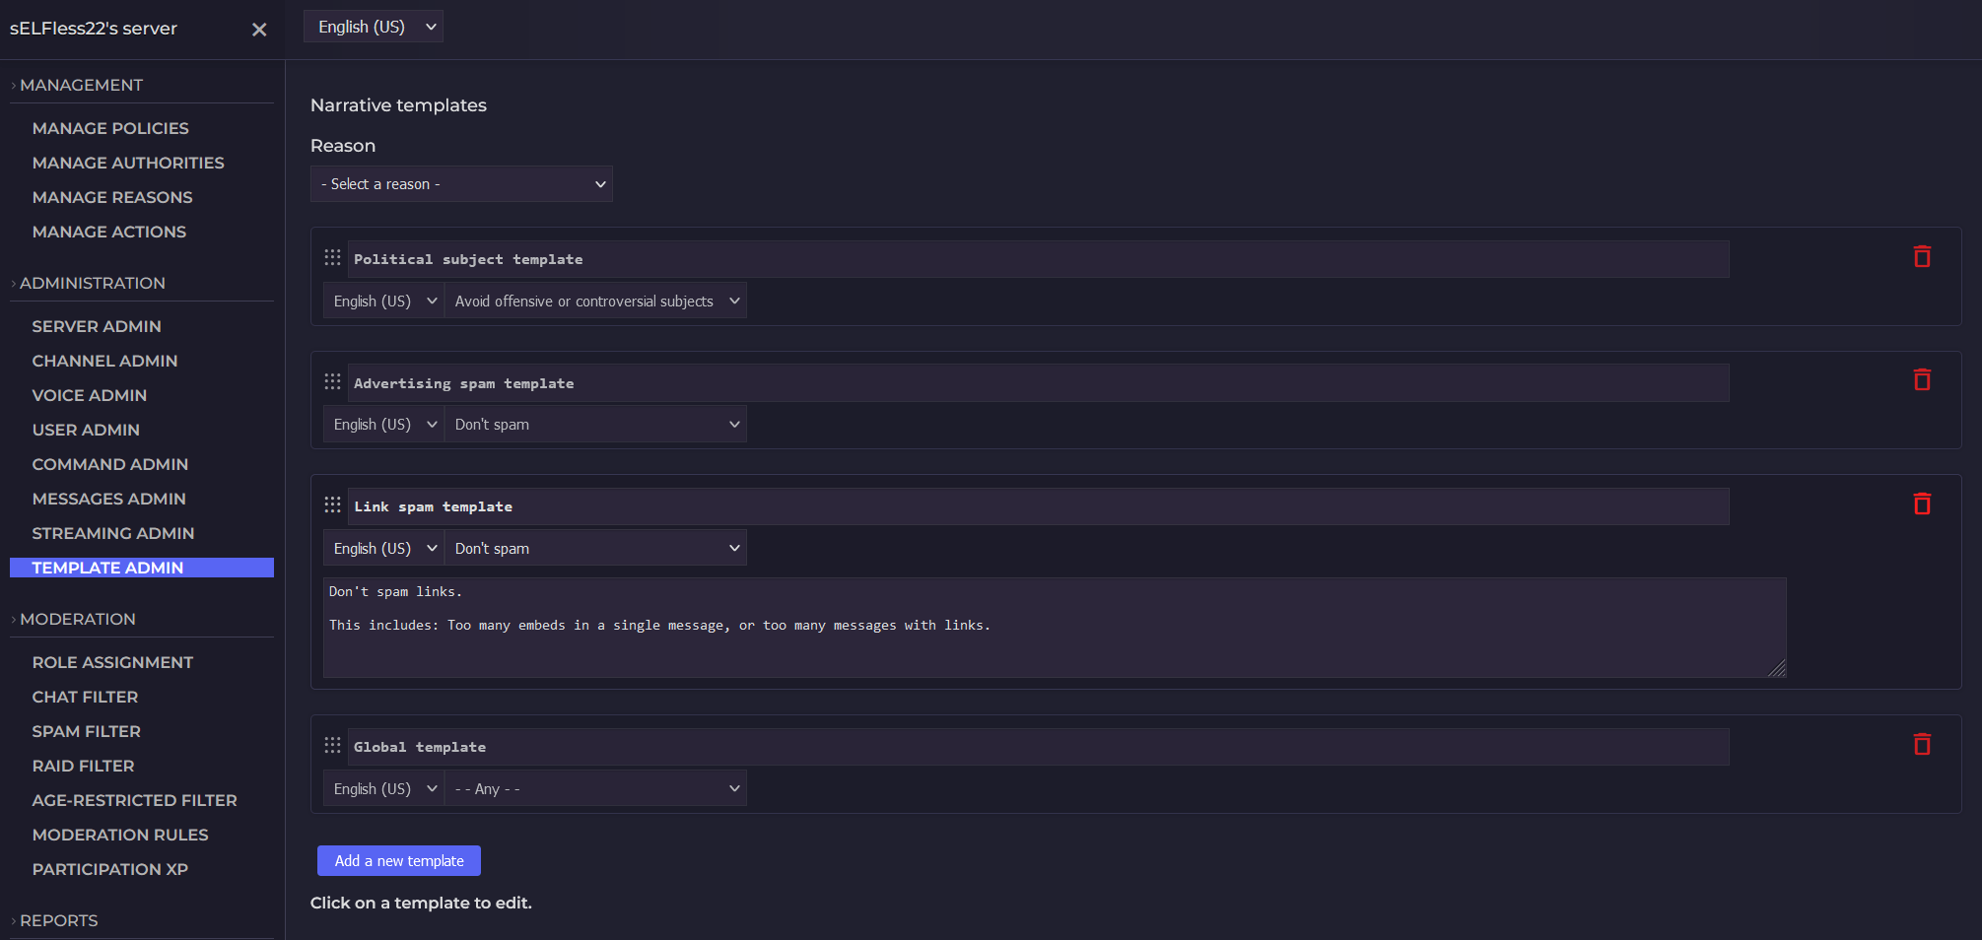Change language for the Link spam template
The image size is (1982, 940).
[x=383, y=547]
